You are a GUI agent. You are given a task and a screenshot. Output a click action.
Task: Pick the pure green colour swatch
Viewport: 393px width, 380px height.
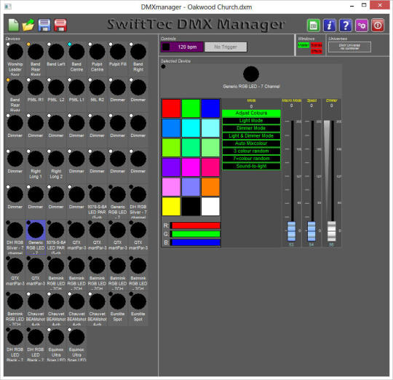191,108
